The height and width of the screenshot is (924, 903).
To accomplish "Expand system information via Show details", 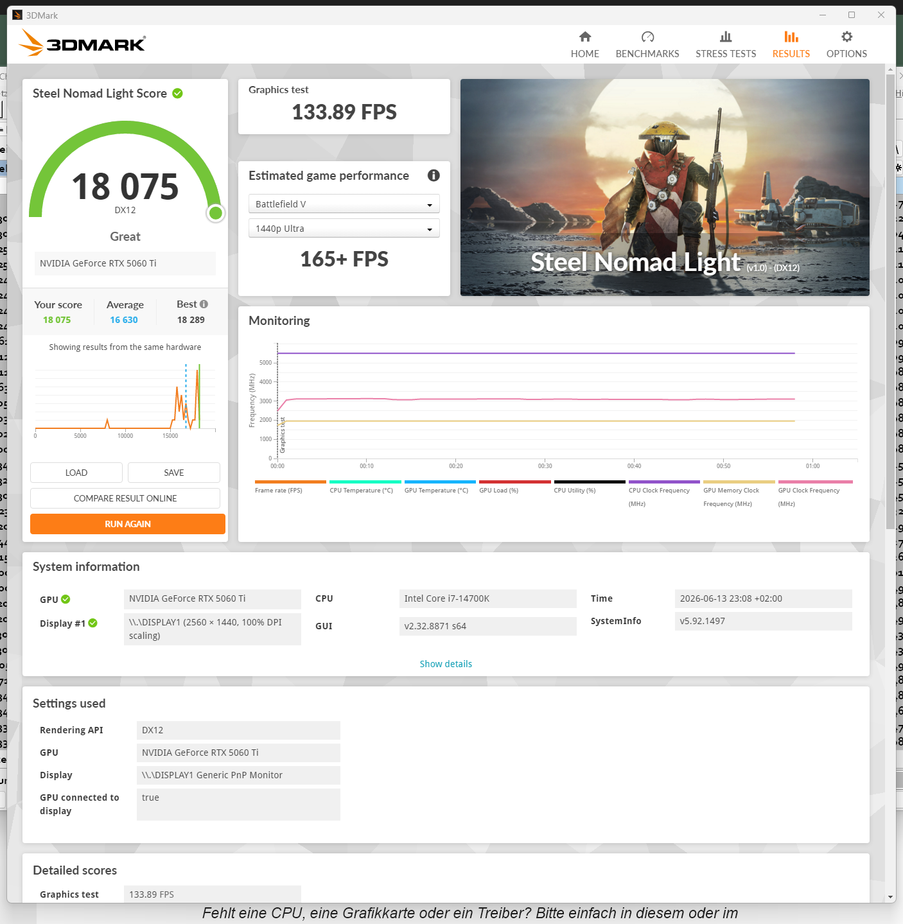I will (x=446, y=664).
